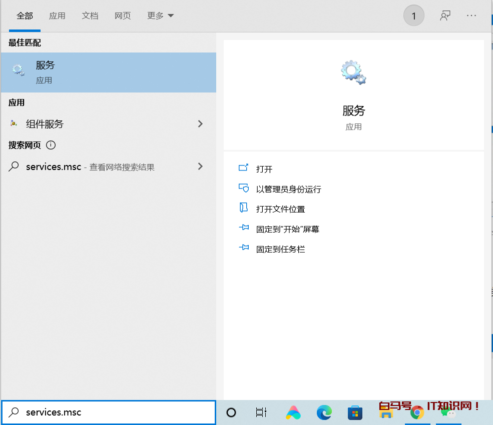Open the three-dots options menu
493x425 pixels.
coord(471,16)
